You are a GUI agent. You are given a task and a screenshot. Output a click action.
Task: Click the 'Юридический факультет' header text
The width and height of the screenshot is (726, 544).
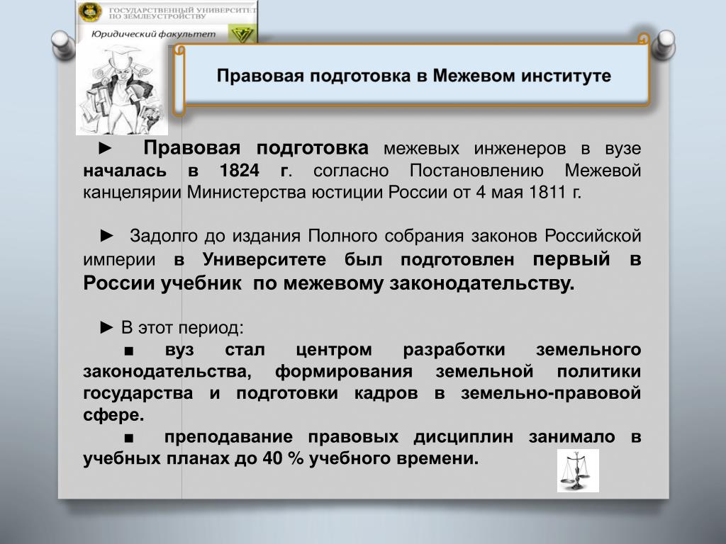tap(153, 34)
